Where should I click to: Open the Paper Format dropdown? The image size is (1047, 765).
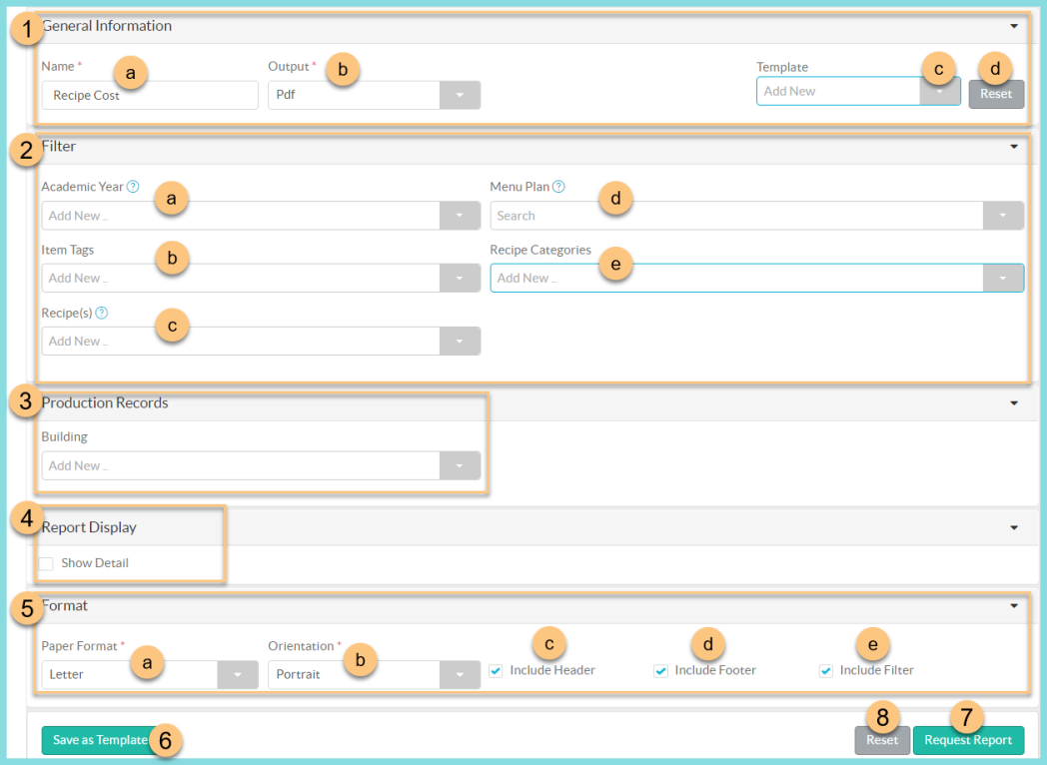238,675
